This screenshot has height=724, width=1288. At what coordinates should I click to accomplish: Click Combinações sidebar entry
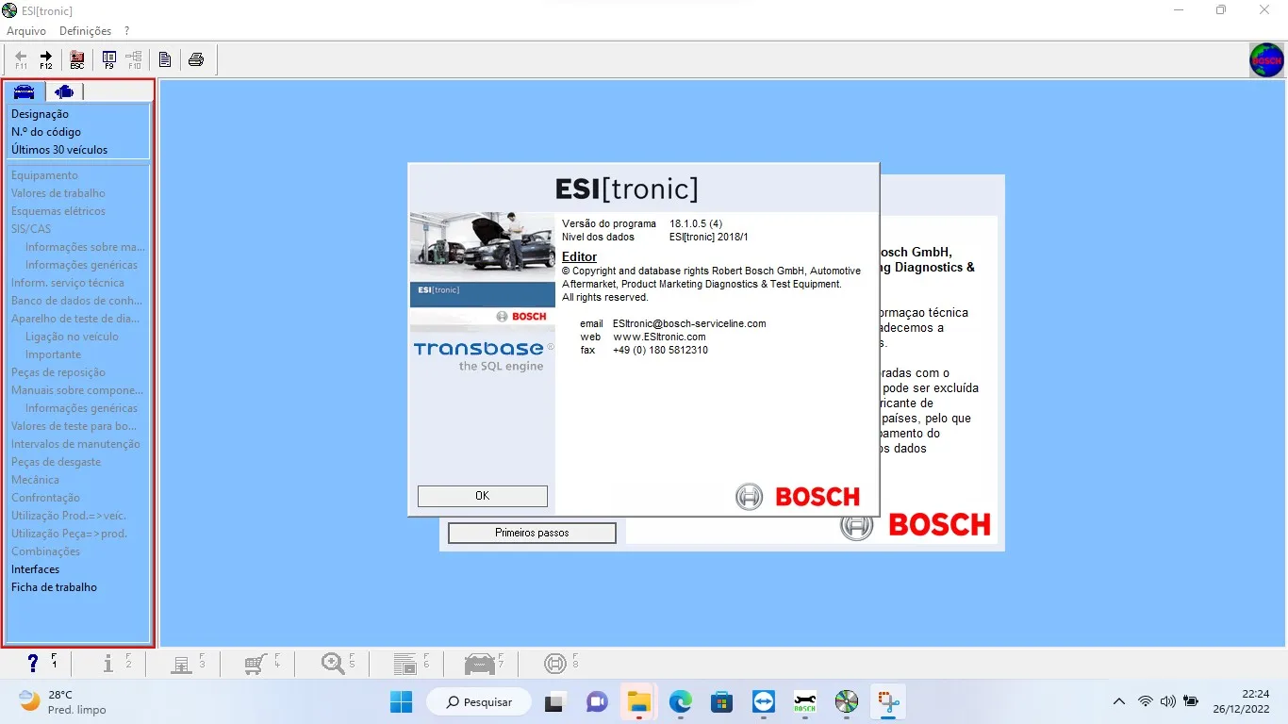[45, 551]
